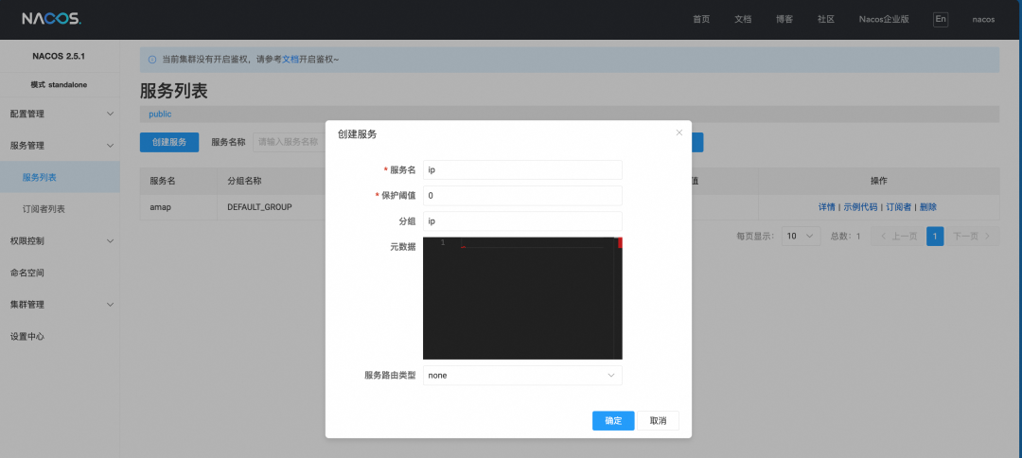
Task: Open the 文档 link in top navigation
Action: (743, 19)
